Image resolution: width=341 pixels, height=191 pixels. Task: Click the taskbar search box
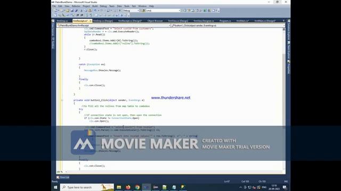pyautogui.click(x=87, y=187)
